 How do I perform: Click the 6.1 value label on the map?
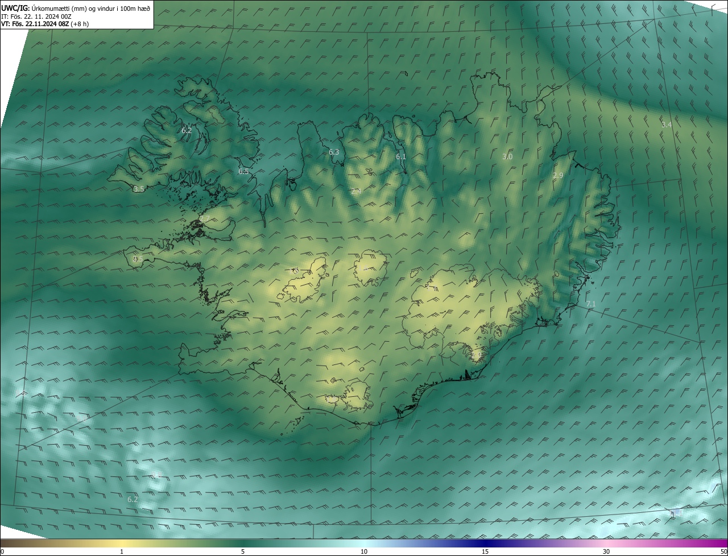tap(401, 157)
